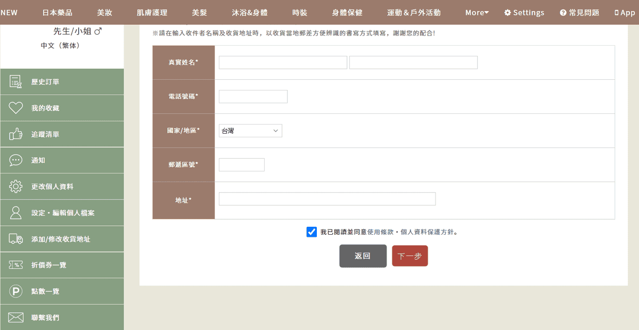The height and width of the screenshot is (330, 639).
Task: Click the points P circle icon
Action: pos(15,291)
